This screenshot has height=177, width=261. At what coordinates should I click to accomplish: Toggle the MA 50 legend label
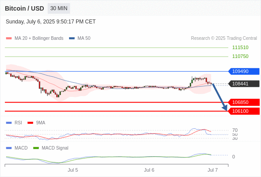pos(84,38)
